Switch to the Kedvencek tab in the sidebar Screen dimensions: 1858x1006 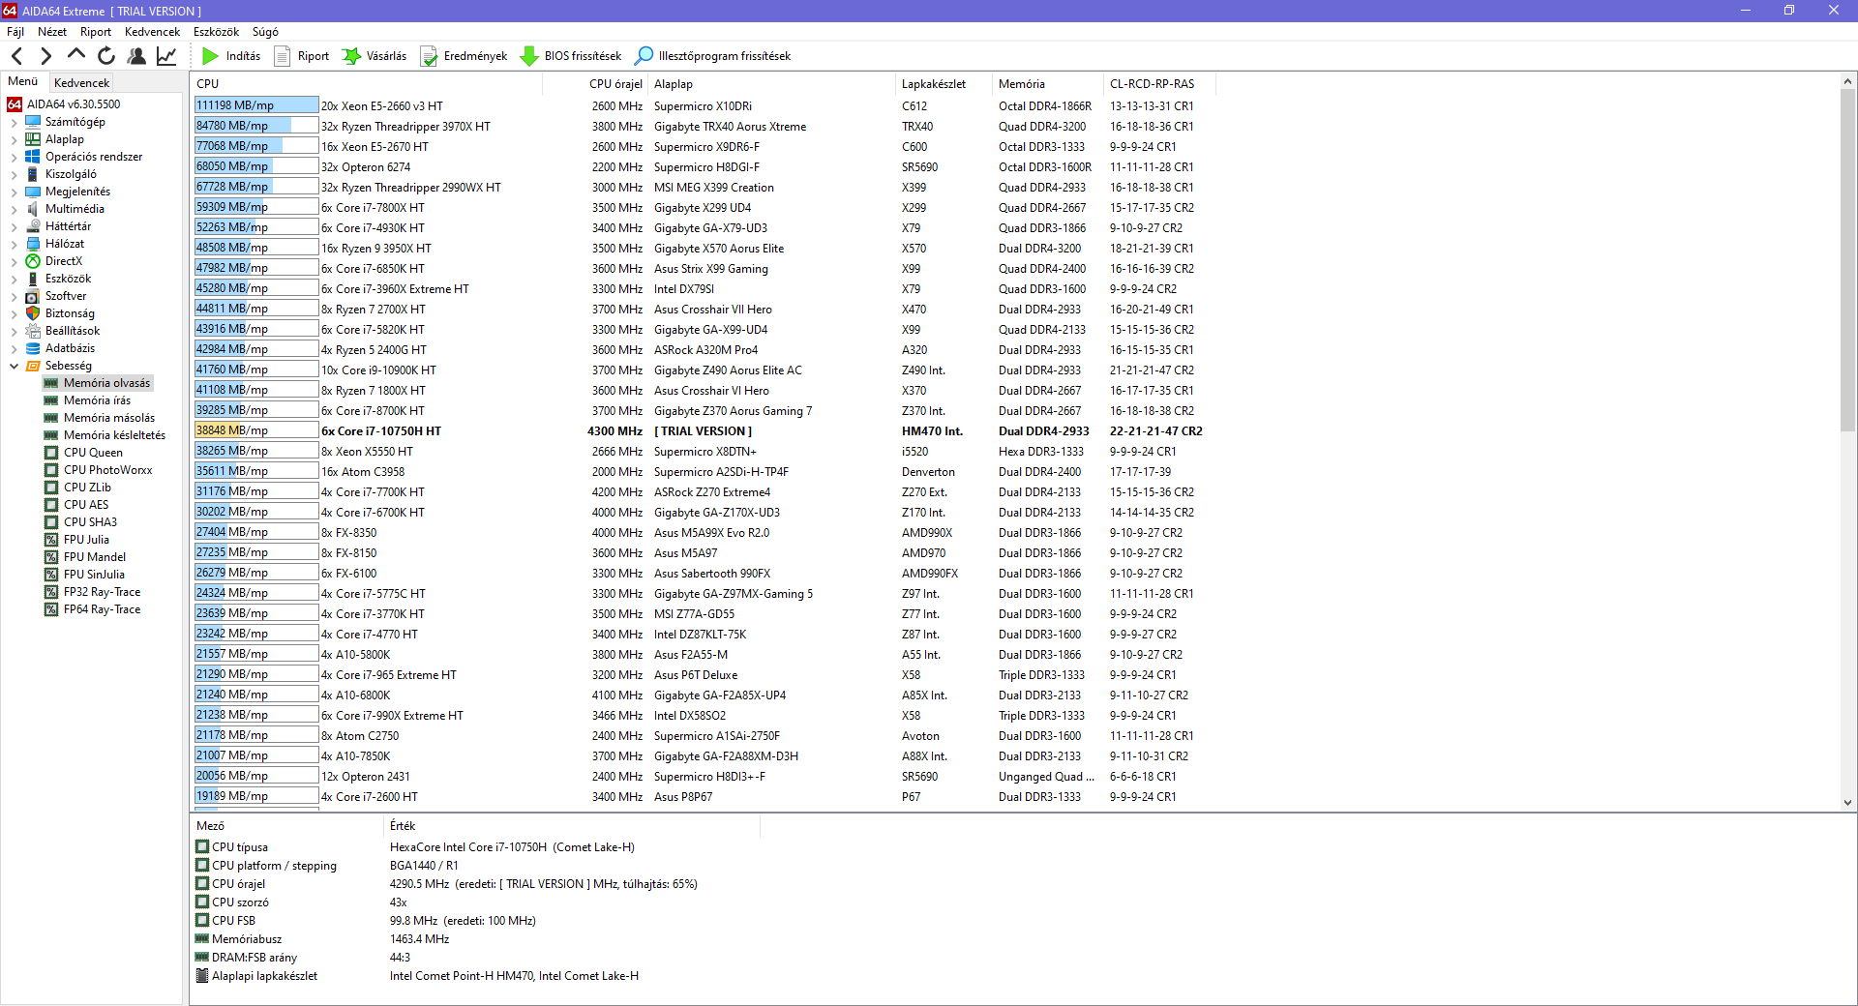[x=82, y=83]
